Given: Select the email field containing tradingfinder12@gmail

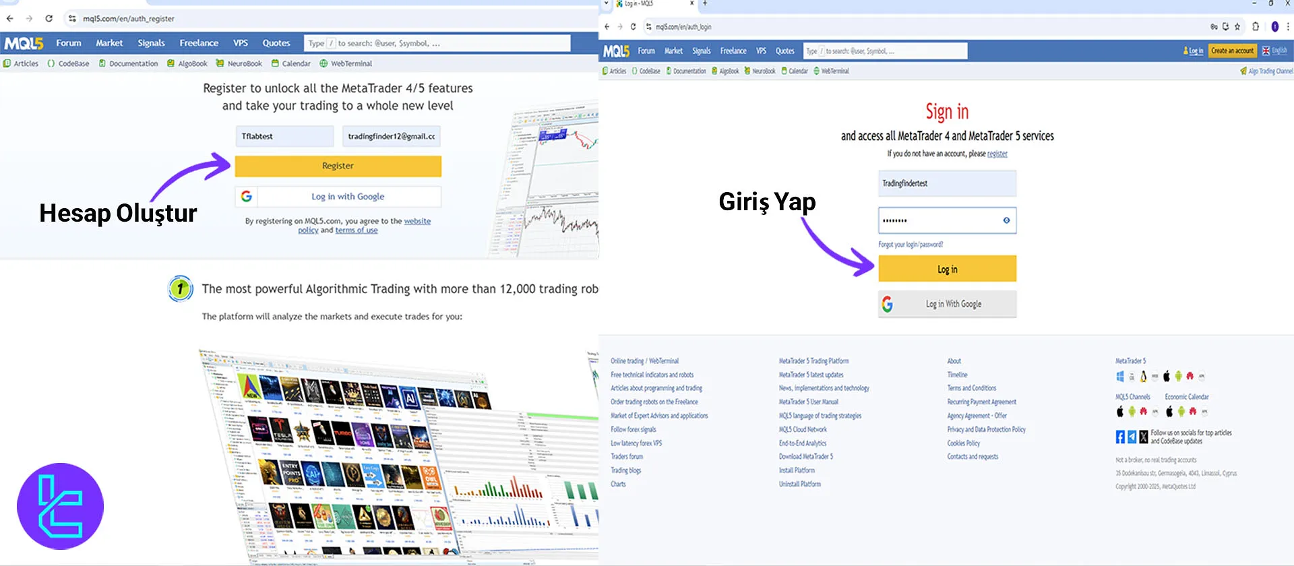Looking at the screenshot, I should pos(391,137).
